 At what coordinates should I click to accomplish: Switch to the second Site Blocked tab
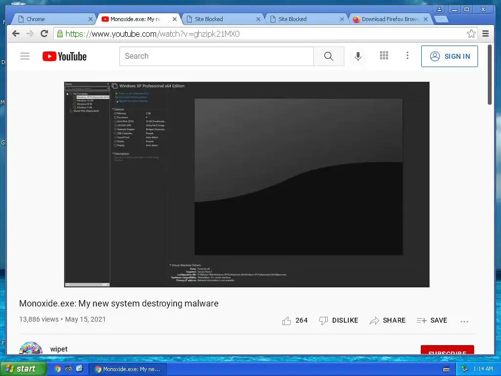[306, 19]
